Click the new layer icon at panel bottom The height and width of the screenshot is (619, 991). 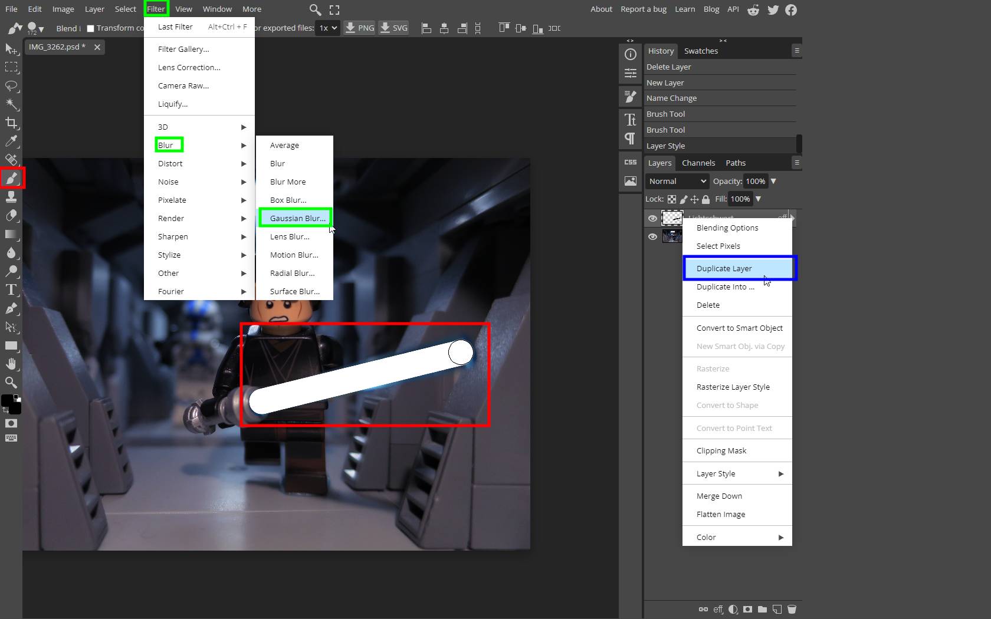click(x=777, y=609)
